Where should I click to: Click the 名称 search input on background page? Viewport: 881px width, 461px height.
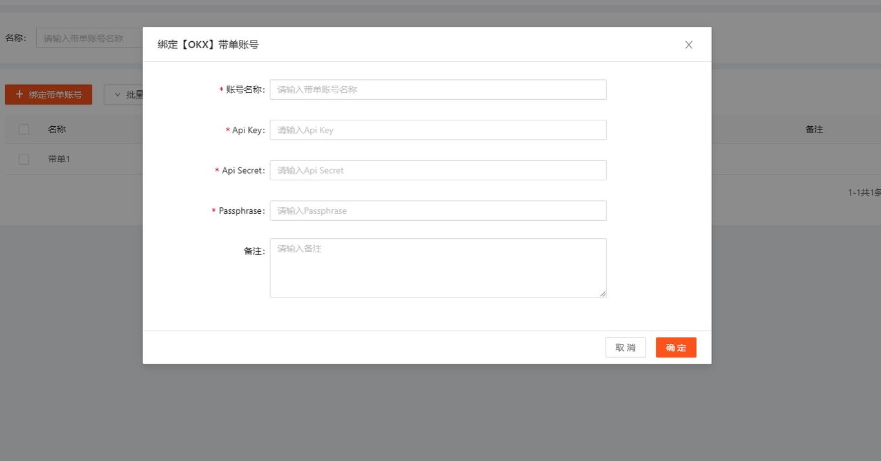[x=90, y=38]
